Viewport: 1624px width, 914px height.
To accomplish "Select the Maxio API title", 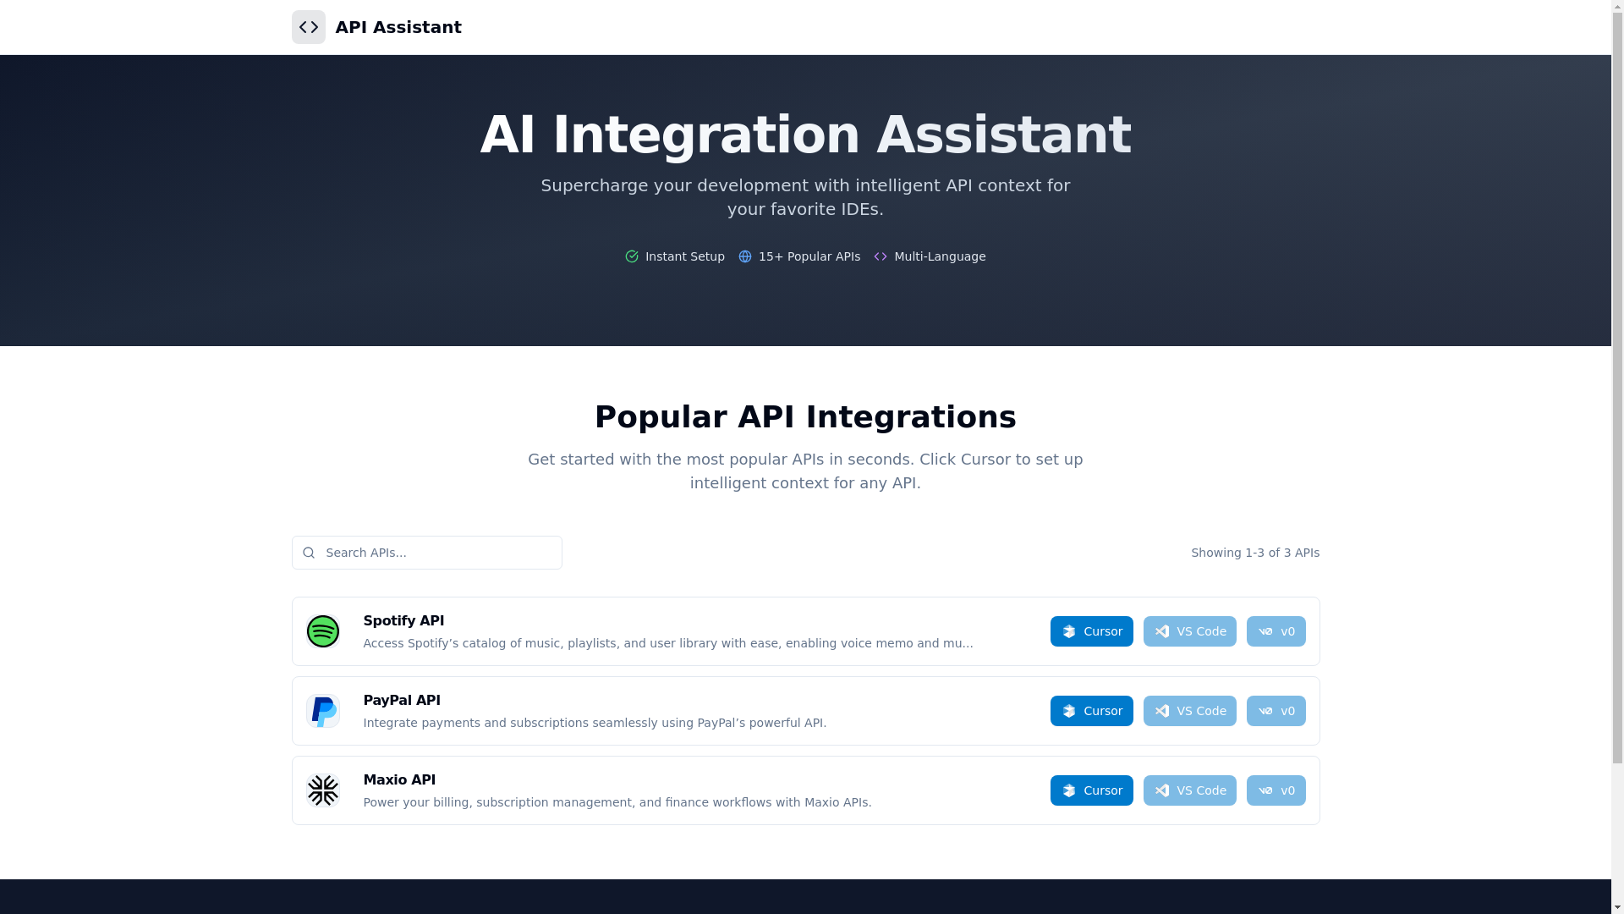I will (x=399, y=780).
